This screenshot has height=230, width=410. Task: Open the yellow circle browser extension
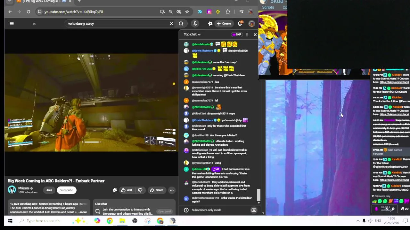click(x=218, y=12)
